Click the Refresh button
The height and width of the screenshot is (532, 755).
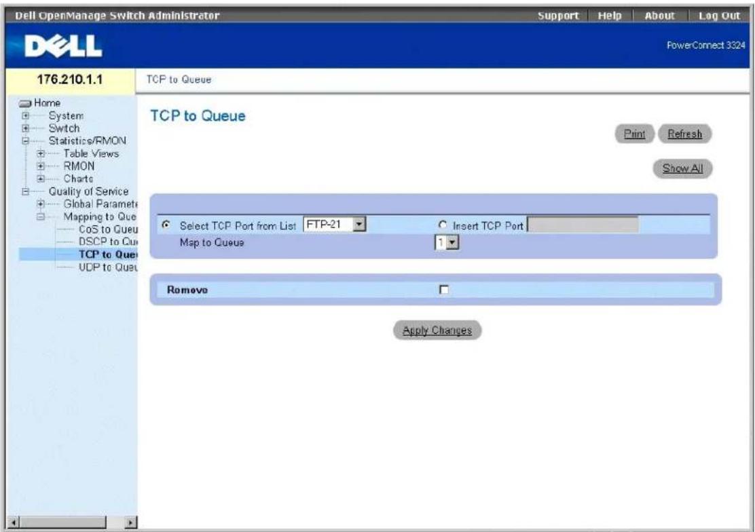click(x=684, y=134)
